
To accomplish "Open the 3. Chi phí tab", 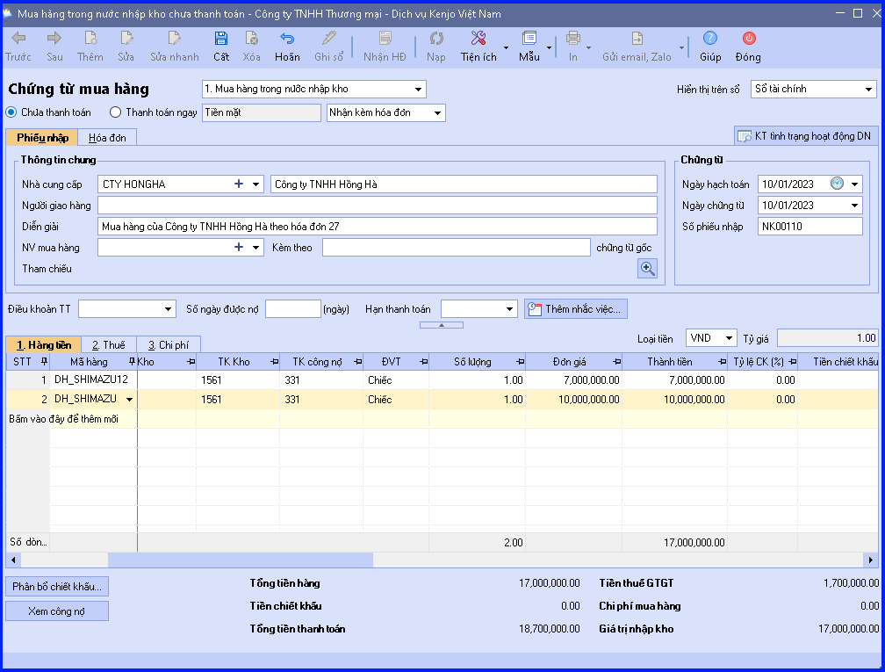I will point(169,345).
